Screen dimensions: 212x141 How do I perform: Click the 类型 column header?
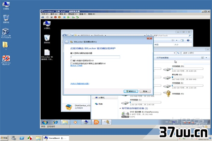pyautogui.click(x=157, y=44)
